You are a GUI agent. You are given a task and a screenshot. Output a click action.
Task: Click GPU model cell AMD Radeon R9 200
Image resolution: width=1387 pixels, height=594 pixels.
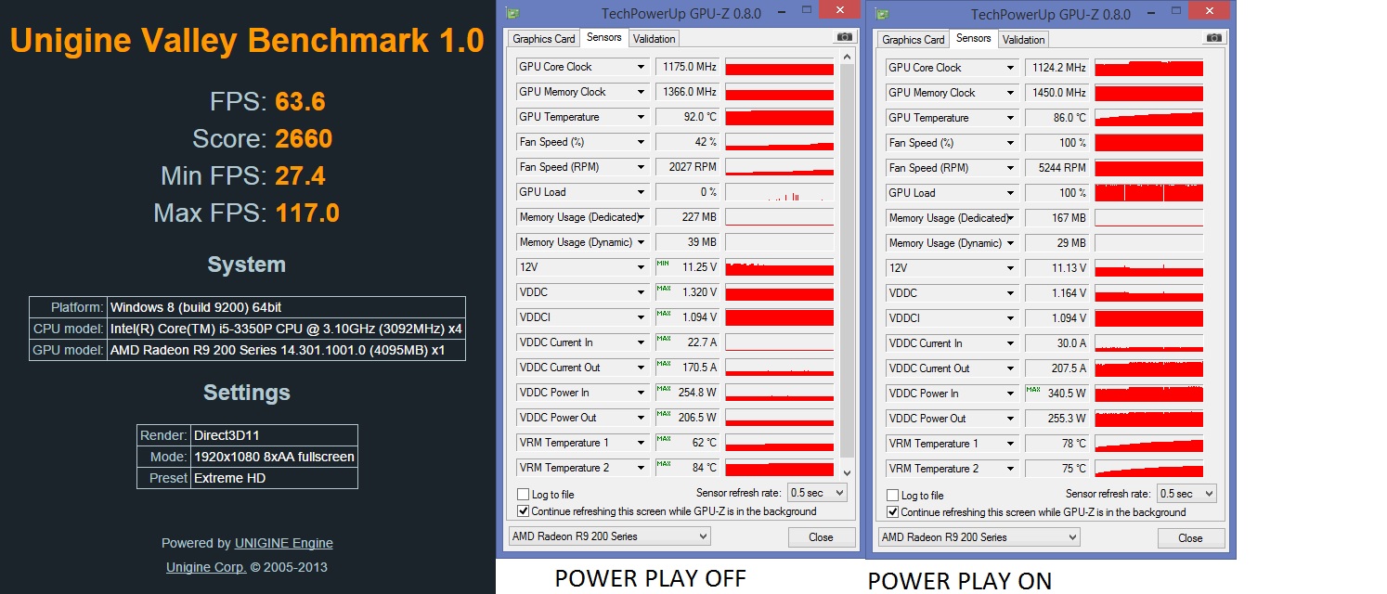tap(286, 350)
